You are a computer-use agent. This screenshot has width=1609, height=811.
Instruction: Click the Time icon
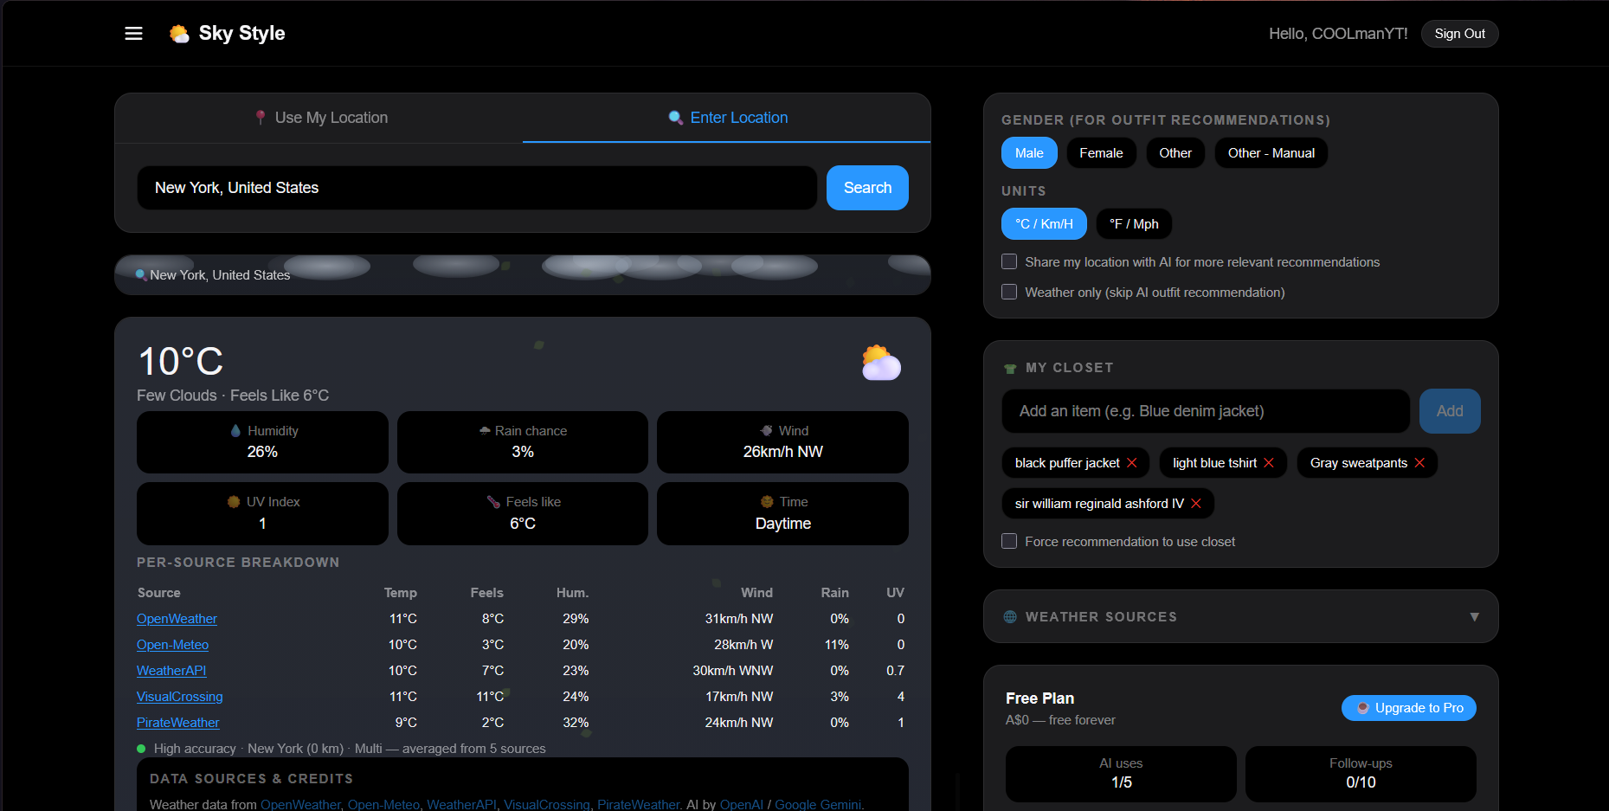click(767, 502)
